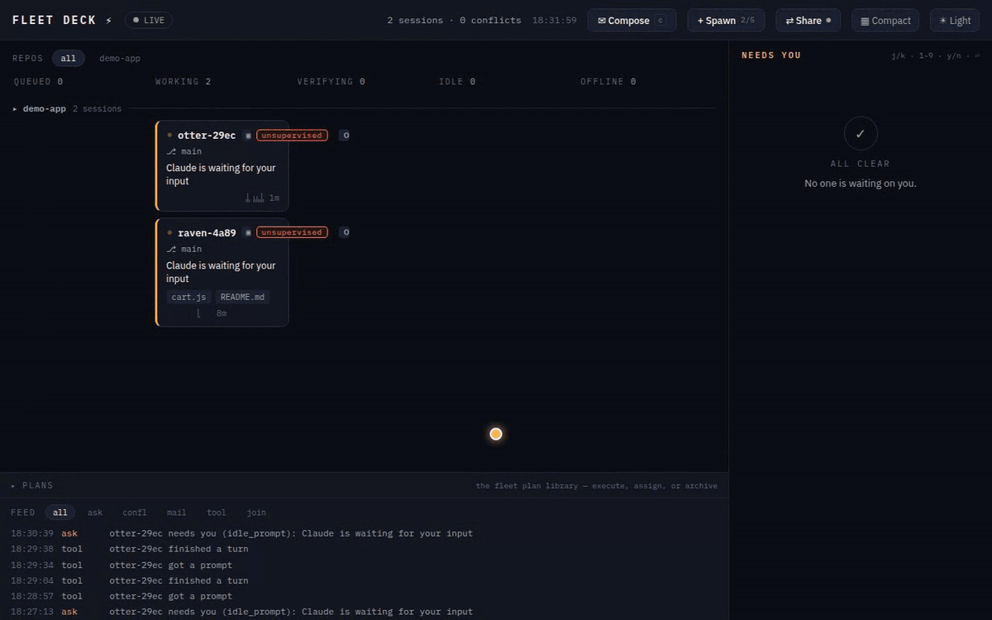Click raven-4a89 'Claude is waiting' message

pyautogui.click(x=221, y=272)
